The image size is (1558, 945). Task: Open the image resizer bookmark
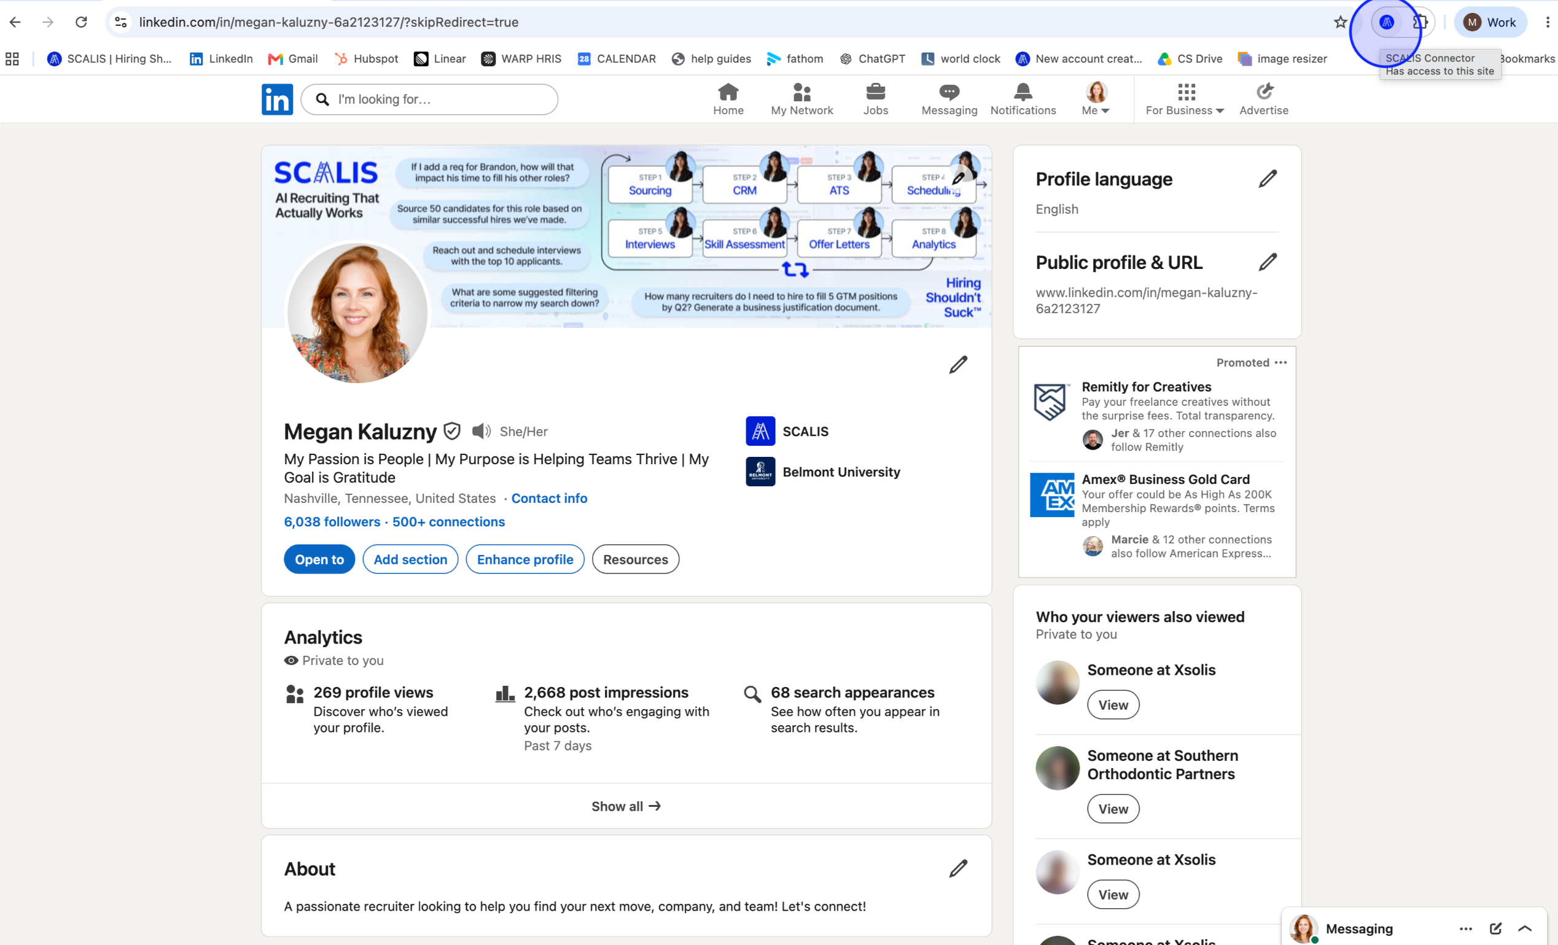click(x=1282, y=59)
